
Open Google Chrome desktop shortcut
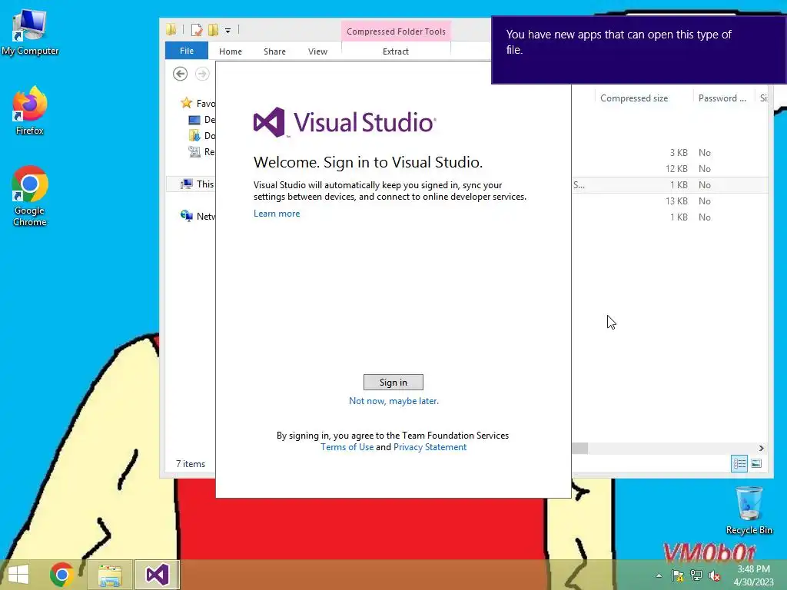[x=30, y=196]
